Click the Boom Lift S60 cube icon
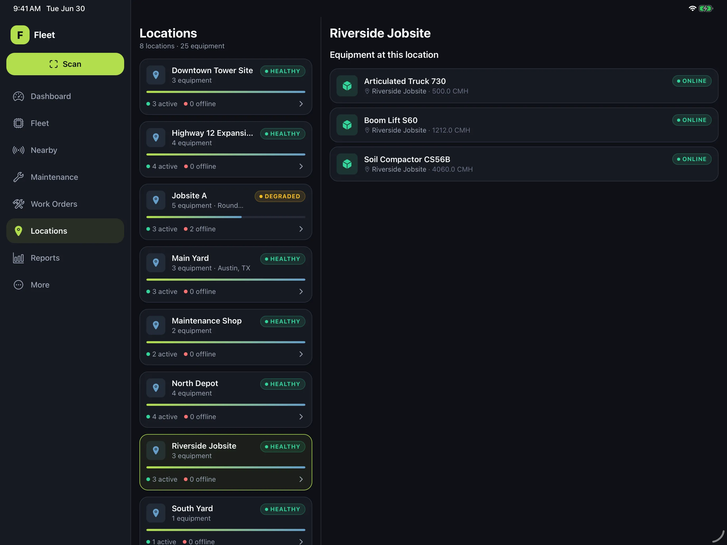The image size is (727, 545). coord(347,125)
